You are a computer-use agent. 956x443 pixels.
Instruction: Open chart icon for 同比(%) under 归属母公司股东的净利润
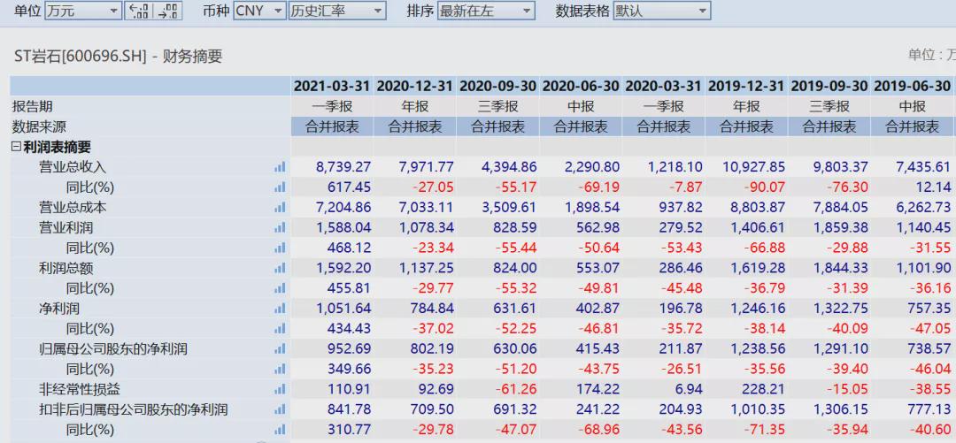280,370
